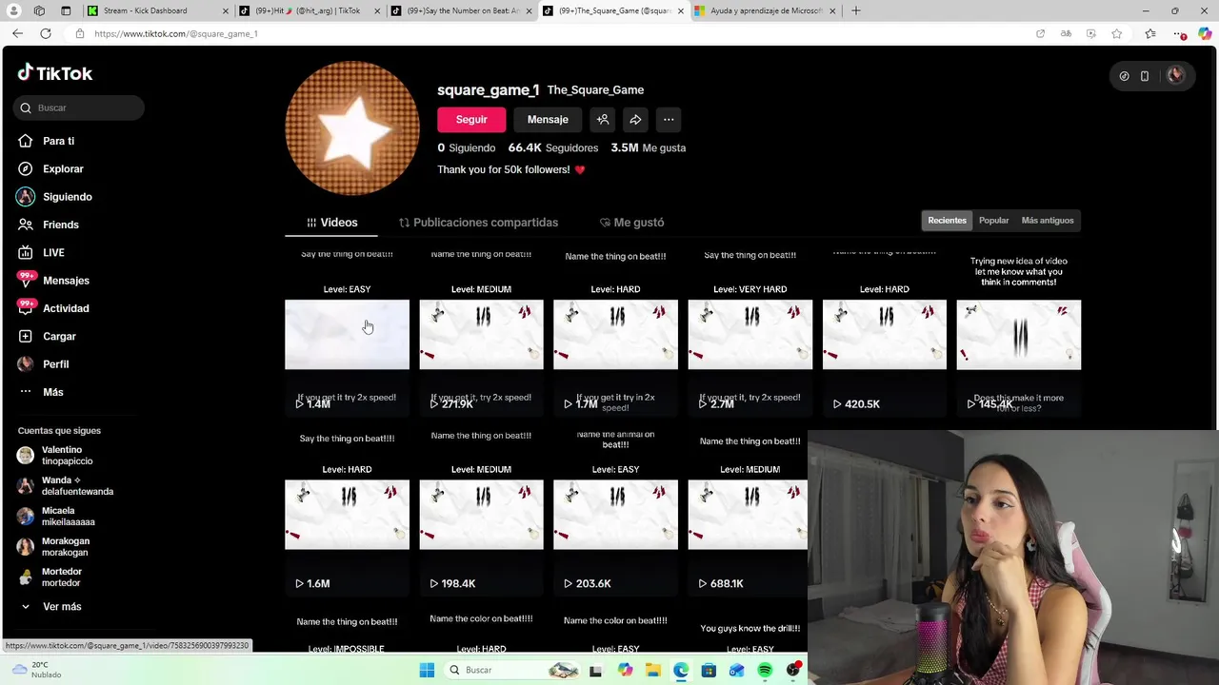
Task: Follow square_game_1 with Seguir button
Action: click(x=471, y=120)
